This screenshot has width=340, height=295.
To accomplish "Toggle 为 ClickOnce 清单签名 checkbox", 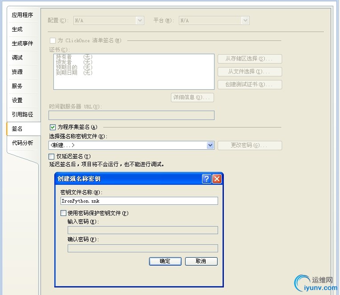I will pyautogui.click(x=53, y=40).
